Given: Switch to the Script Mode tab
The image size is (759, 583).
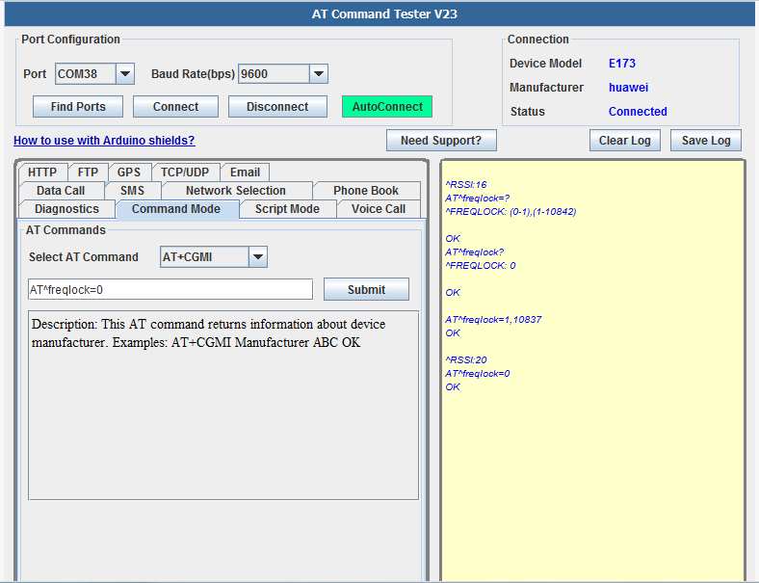Looking at the screenshot, I should (x=288, y=209).
